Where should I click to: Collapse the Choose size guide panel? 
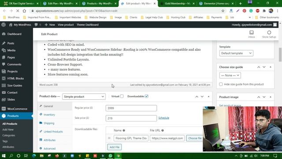point(271,67)
